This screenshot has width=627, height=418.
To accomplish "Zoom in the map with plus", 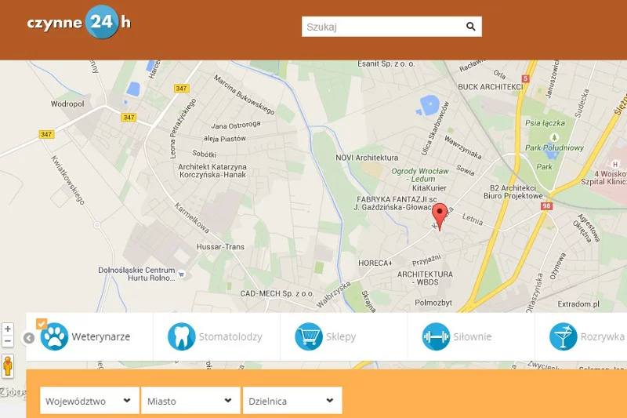I will pyautogui.click(x=8, y=329).
